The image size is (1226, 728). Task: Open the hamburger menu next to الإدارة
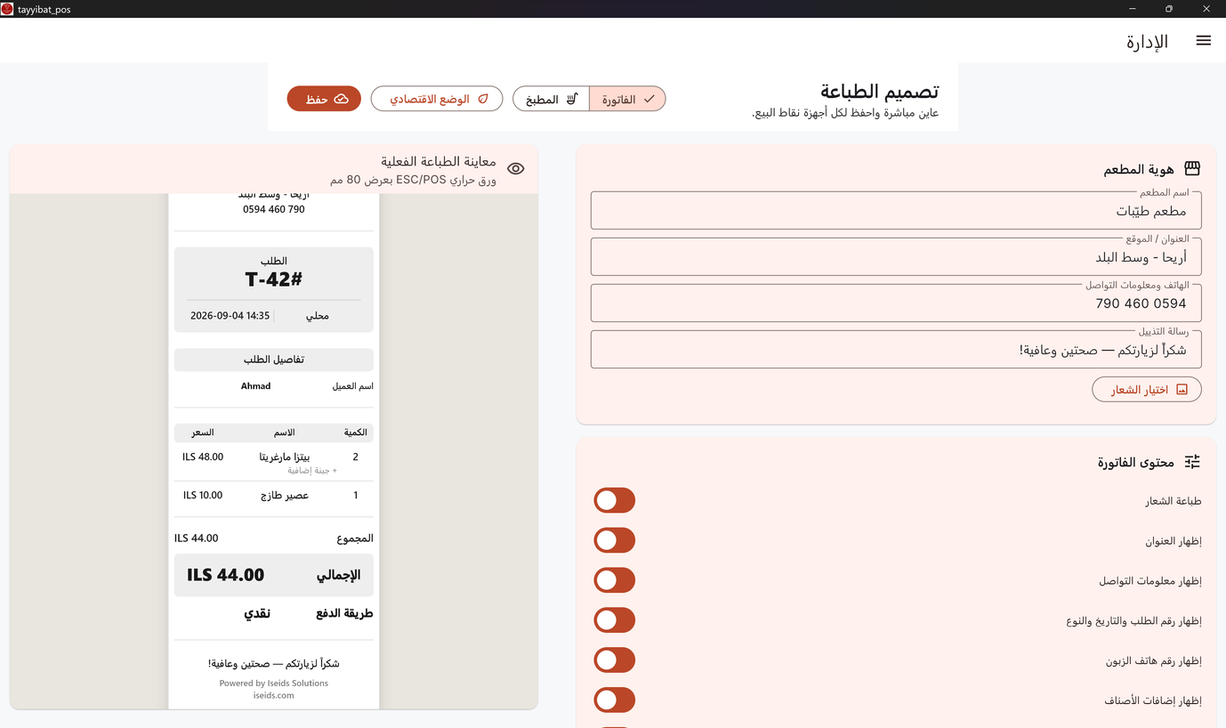coord(1203,41)
